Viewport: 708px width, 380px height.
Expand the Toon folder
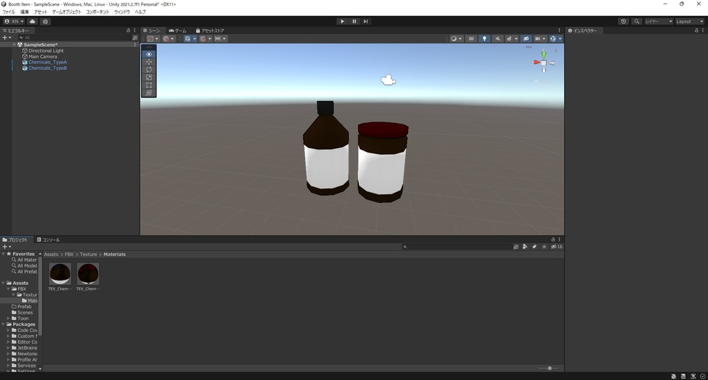tap(8, 319)
